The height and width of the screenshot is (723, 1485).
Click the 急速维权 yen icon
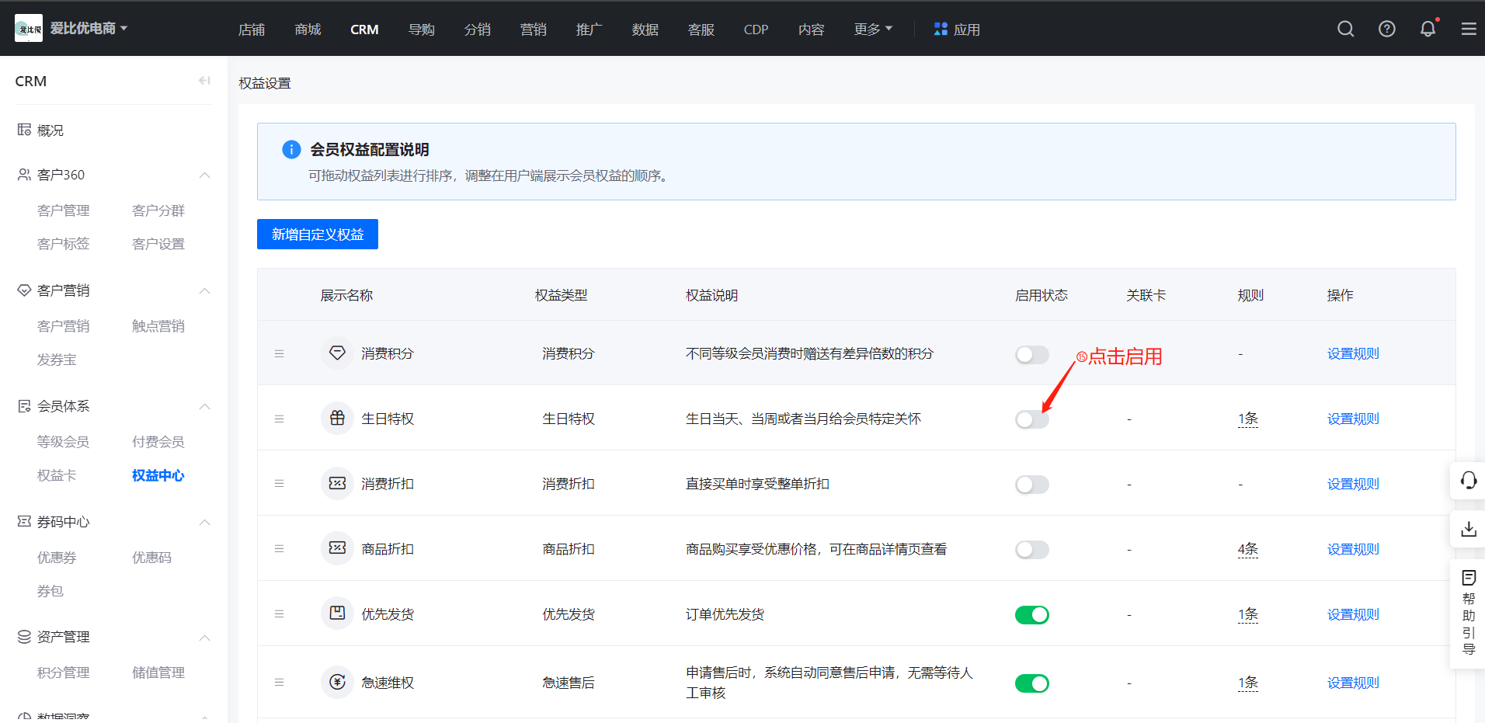pyautogui.click(x=337, y=683)
